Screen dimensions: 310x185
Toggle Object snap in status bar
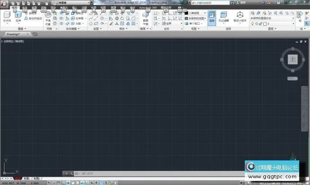coord(73,183)
